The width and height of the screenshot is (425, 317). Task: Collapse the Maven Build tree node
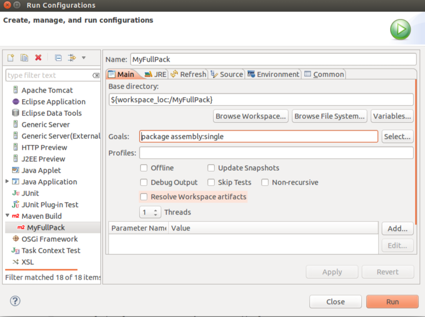[x=7, y=216]
